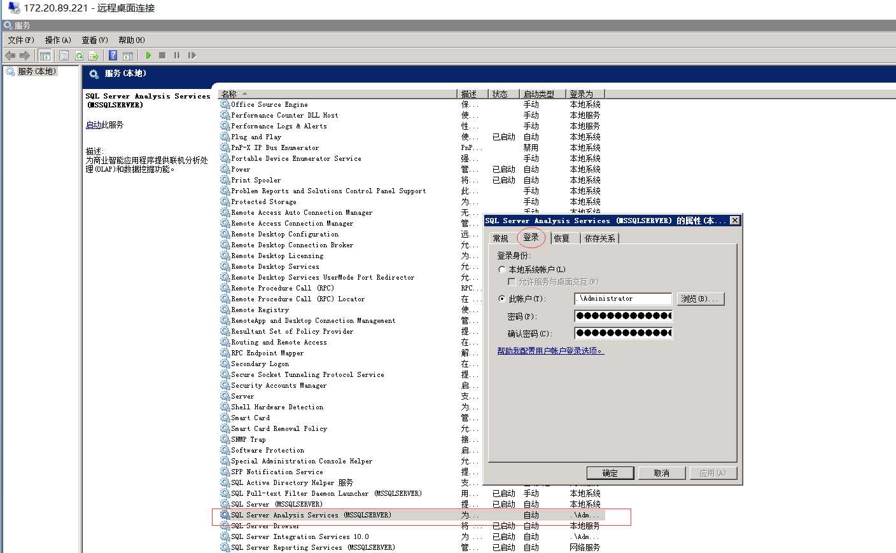Sort by the 状态 column header
The image size is (896, 553).
coord(503,94)
